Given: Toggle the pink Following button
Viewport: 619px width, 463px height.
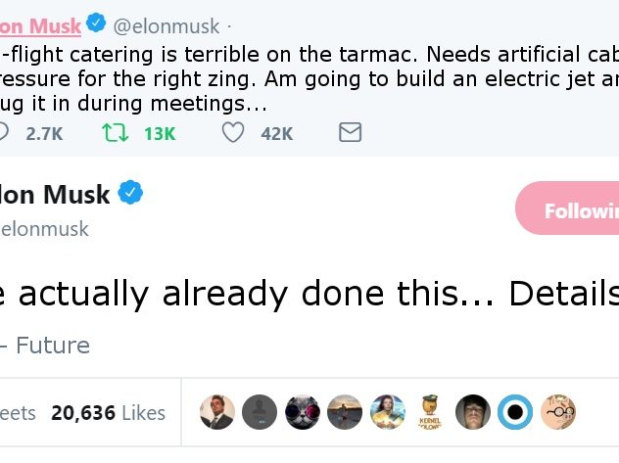Looking at the screenshot, I should tap(567, 208).
